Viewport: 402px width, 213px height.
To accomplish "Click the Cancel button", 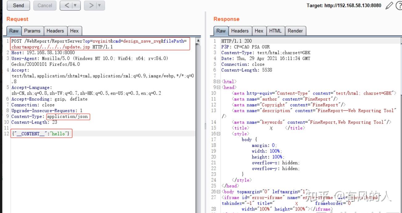I will [45, 5].
